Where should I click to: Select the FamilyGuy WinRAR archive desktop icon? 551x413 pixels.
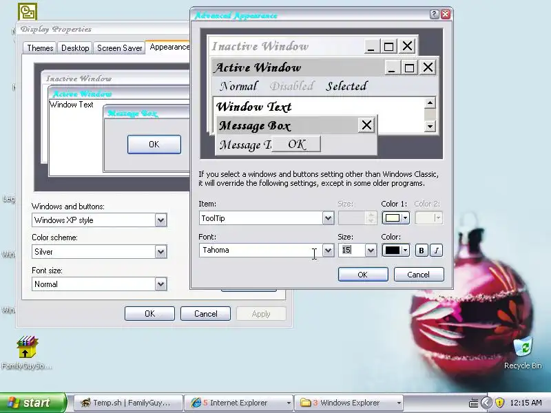26,352
